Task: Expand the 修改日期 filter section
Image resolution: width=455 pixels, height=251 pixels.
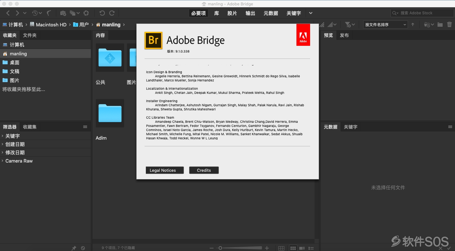Action: tap(3, 152)
